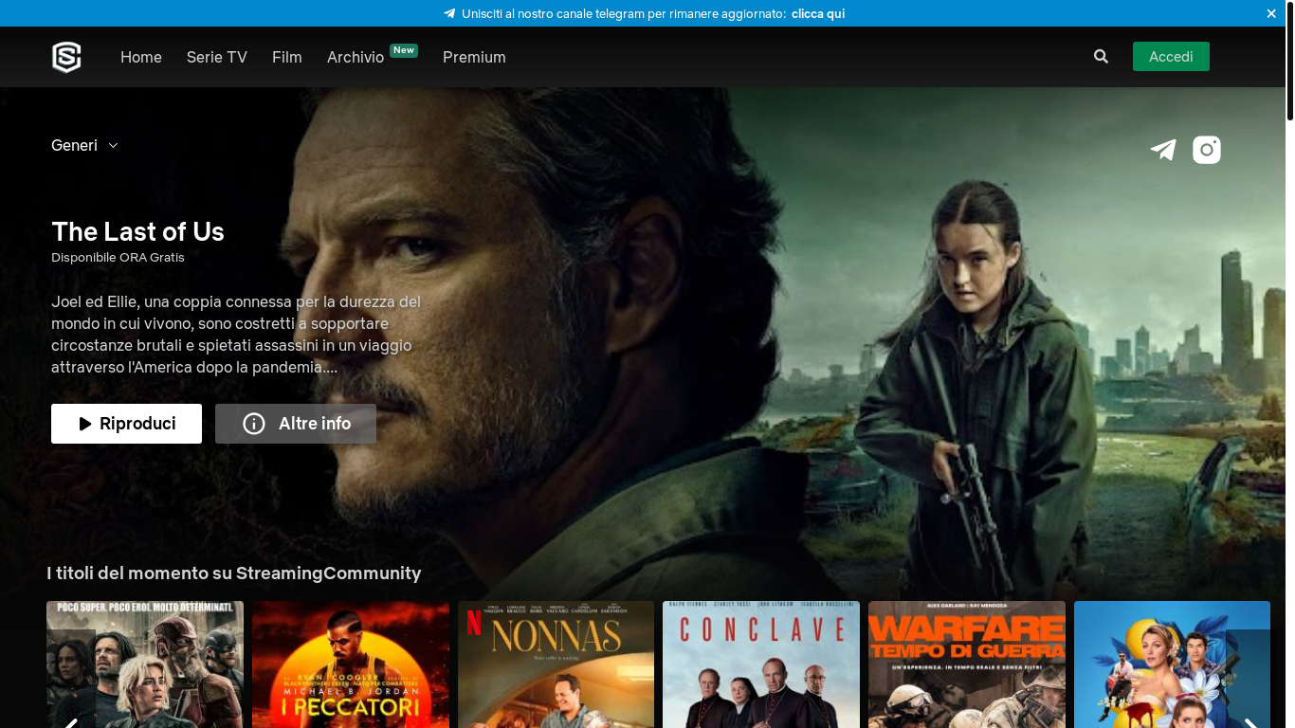Open the Warfare Tempo di Guerra poster
The width and height of the screenshot is (1295, 728).
pos(967,664)
